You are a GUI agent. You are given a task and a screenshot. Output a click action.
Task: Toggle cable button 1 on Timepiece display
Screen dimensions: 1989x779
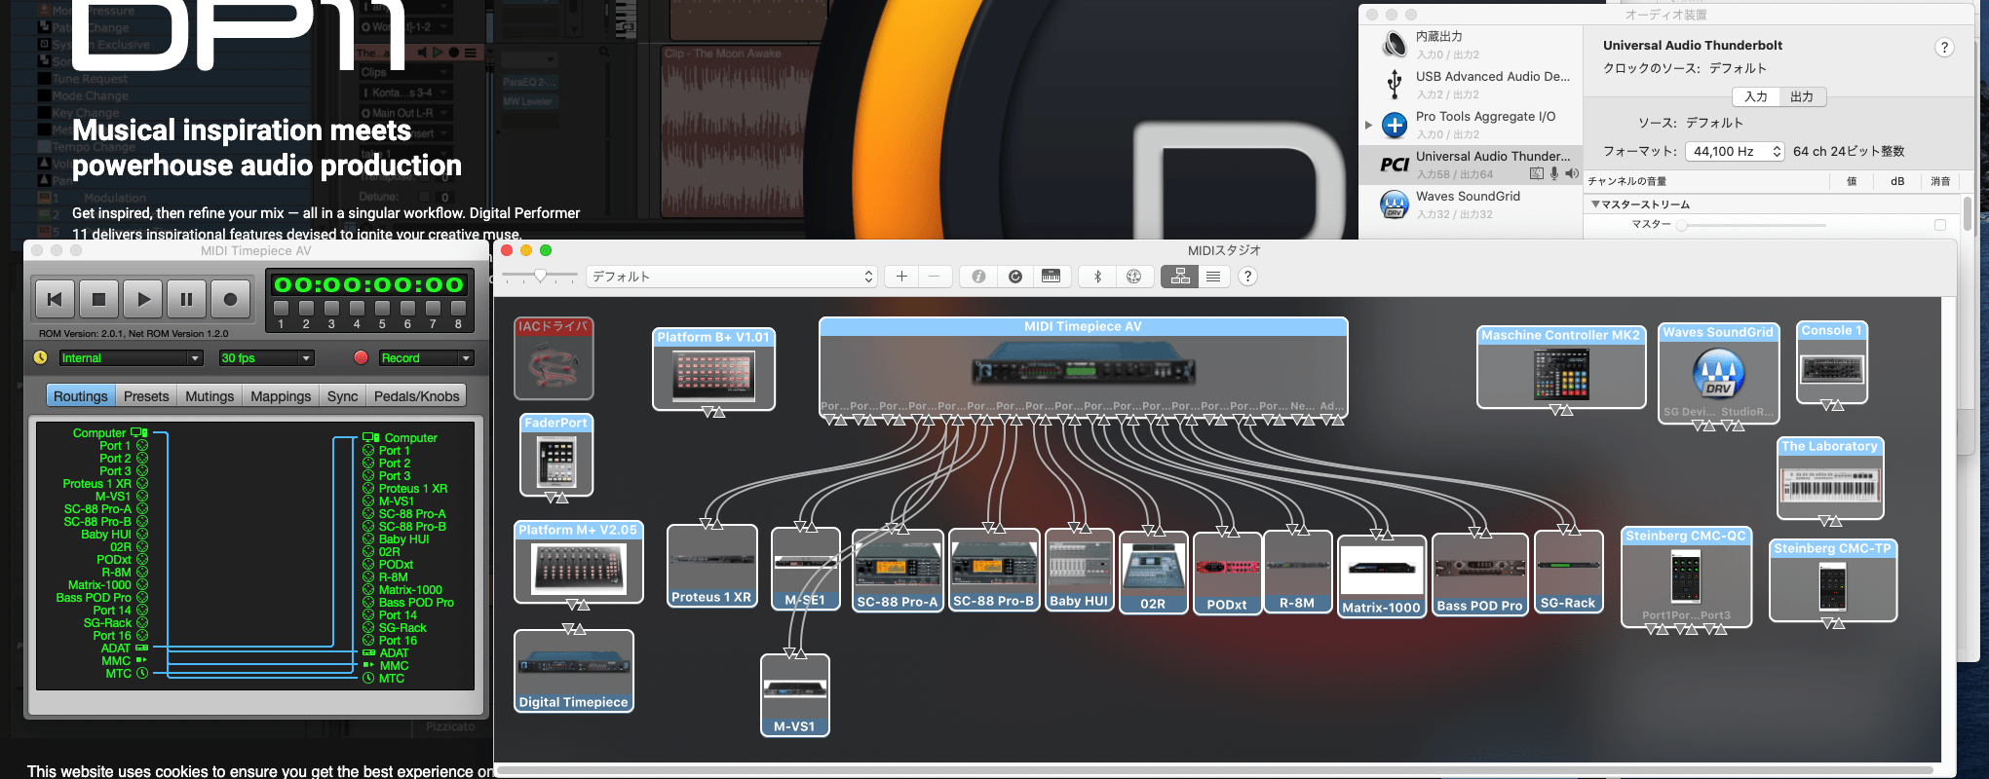tap(281, 309)
